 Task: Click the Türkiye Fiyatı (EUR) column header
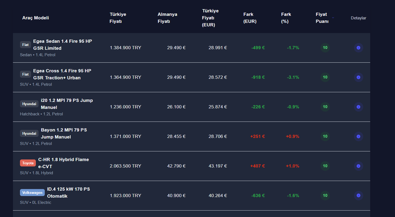(x=210, y=18)
